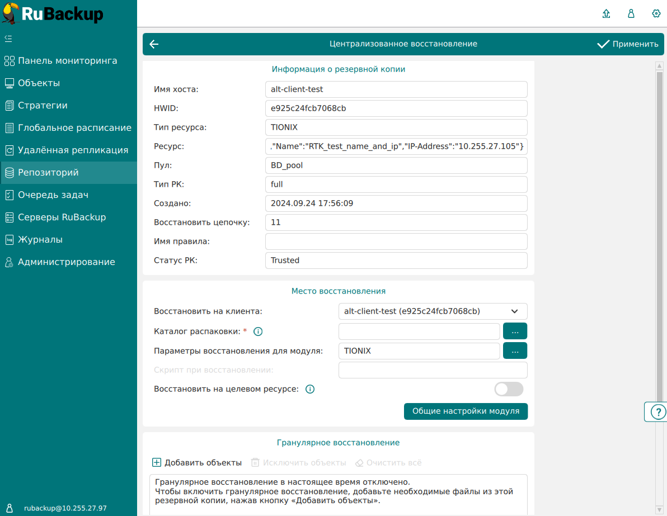
Task: Show info for Каталог распаковки
Action: [x=258, y=332]
